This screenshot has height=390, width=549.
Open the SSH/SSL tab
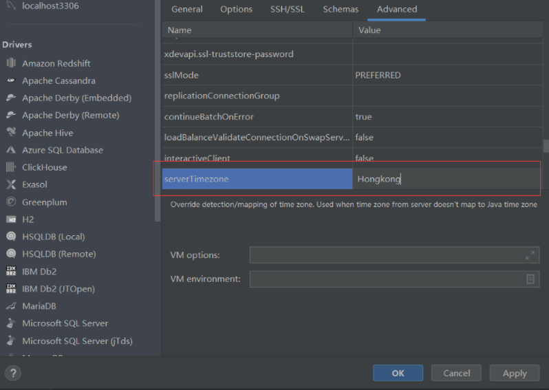point(288,9)
